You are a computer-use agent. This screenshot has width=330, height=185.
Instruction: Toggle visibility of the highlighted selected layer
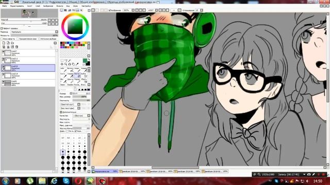[3, 66]
